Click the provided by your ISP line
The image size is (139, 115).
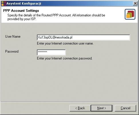pyautogui.click(x=22, y=19)
